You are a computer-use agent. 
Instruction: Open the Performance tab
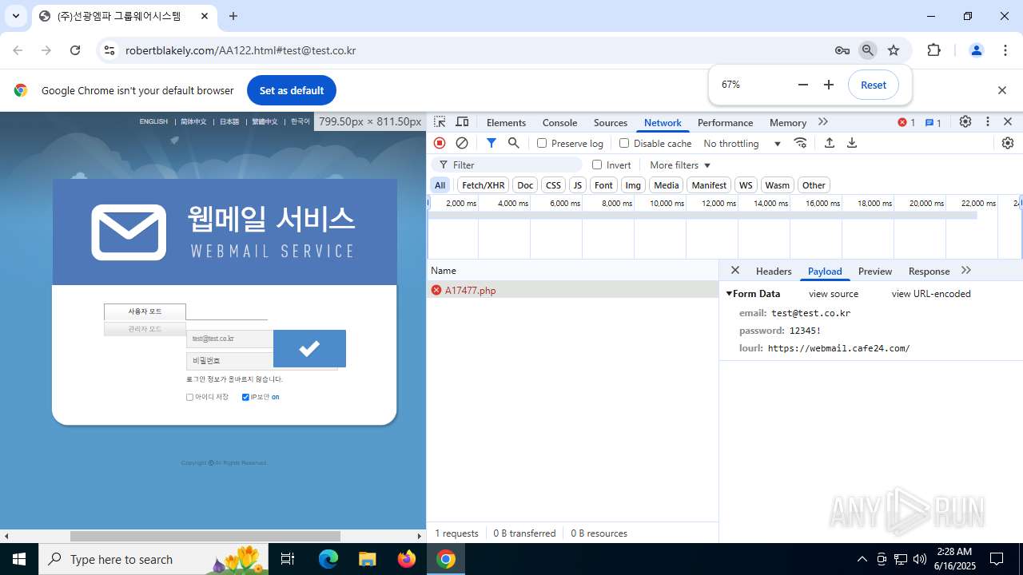[725, 122]
